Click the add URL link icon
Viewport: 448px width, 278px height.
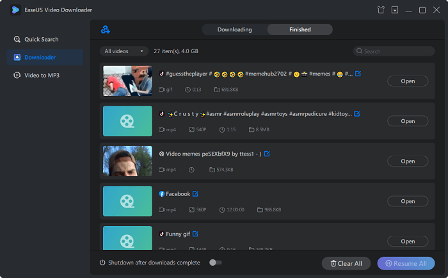(106, 29)
